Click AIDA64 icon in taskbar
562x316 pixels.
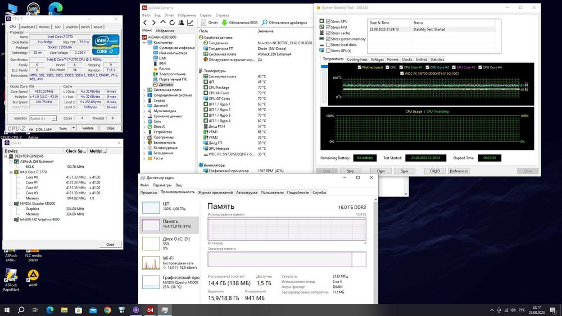click(150, 310)
